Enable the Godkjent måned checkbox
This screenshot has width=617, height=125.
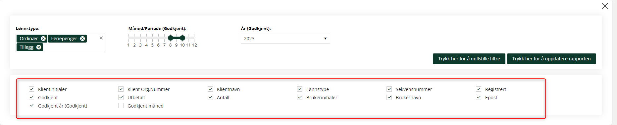(x=121, y=106)
